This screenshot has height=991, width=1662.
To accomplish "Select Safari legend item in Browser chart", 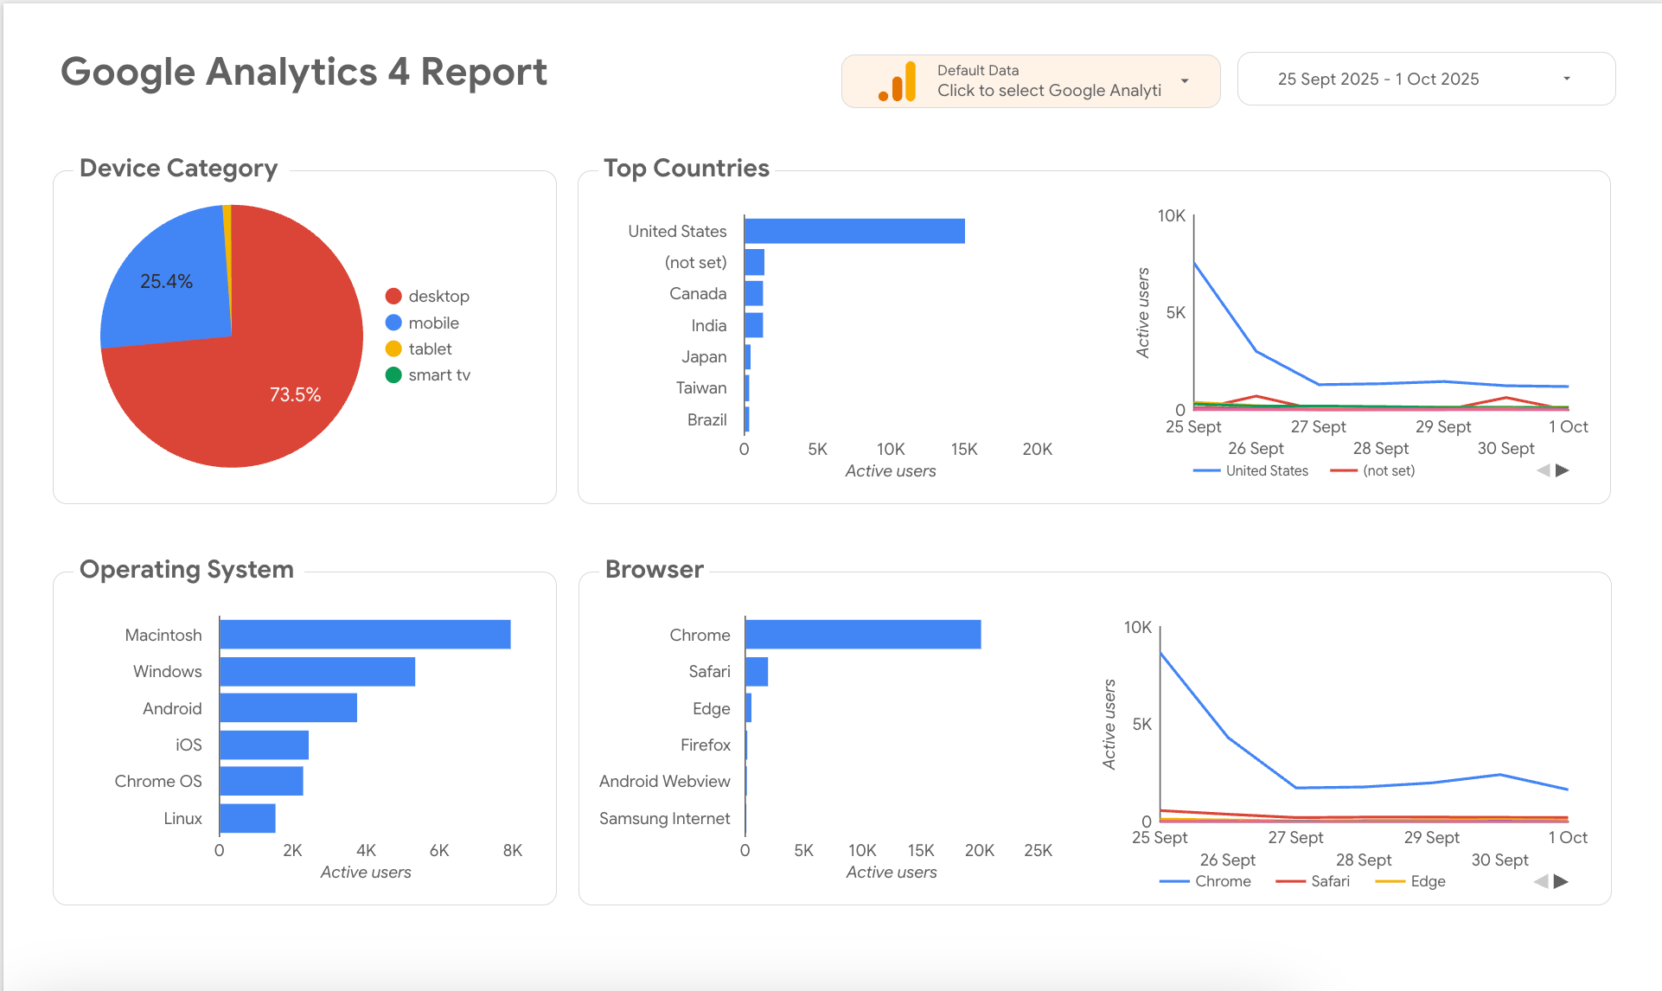I will pyautogui.click(x=1329, y=881).
